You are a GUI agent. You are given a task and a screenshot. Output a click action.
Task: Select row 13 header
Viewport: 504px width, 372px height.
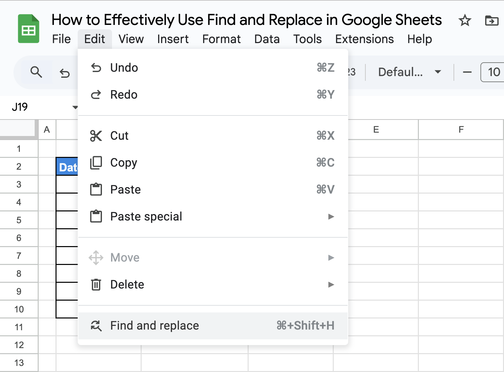pos(19,363)
